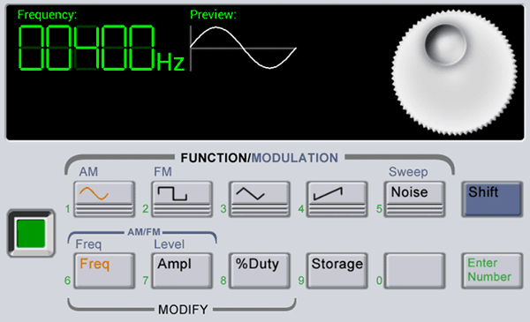
Task: Click the last frequency digit before Hz
Action: click(x=142, y=48)
